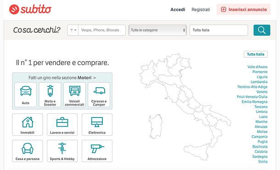This screenshot has width=280, height=170.
Task: Select Campania region link
Action: point(259,137)
